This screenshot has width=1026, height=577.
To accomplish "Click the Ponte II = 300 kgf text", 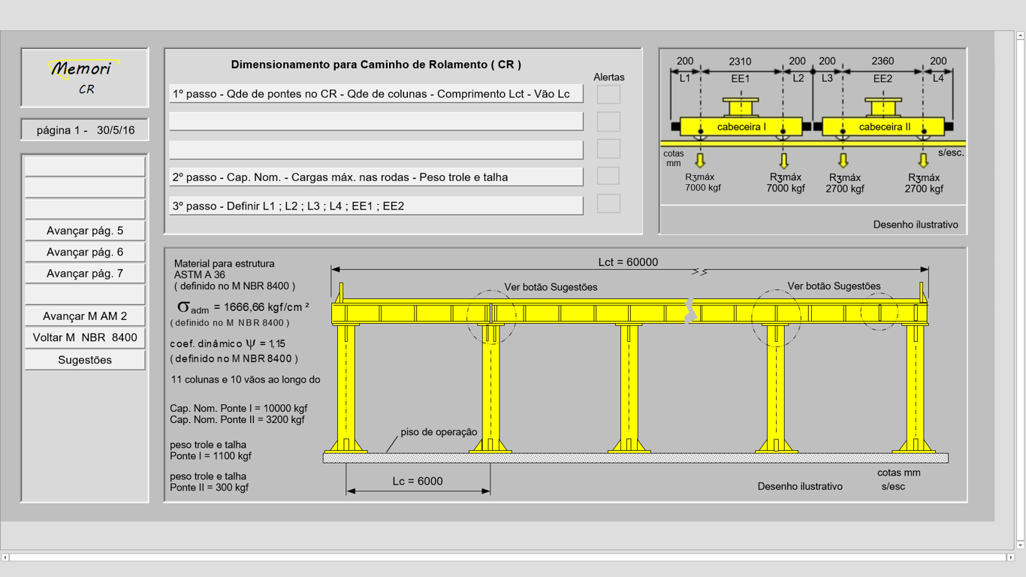I will pos(209,487).
